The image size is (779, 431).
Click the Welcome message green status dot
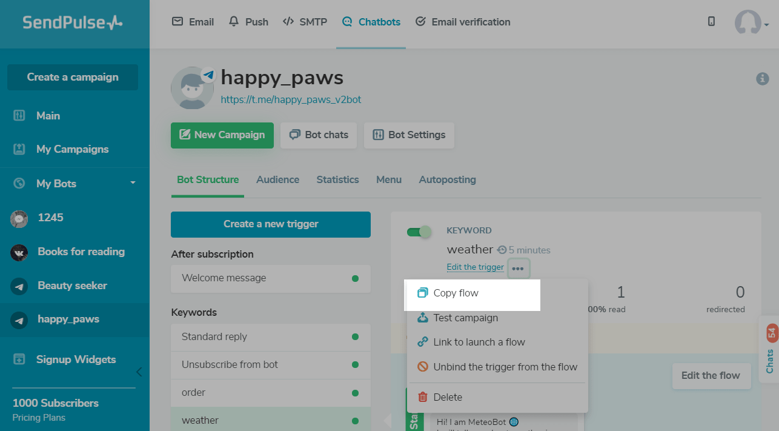pyautogui.click(x=355, y=278)
